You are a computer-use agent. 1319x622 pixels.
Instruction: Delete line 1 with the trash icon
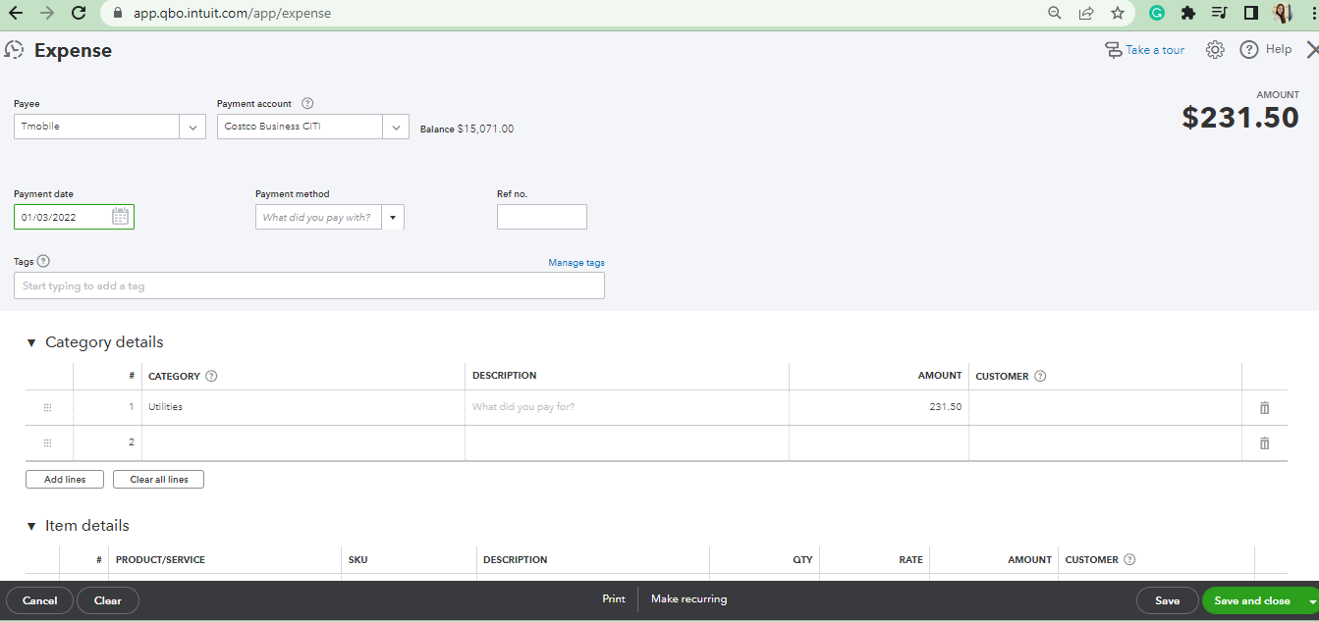pyautogui.click(x=1265, y=407)
